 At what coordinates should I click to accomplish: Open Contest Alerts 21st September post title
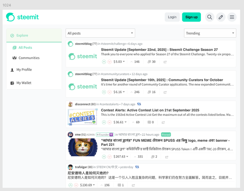[x=150, y=110]
